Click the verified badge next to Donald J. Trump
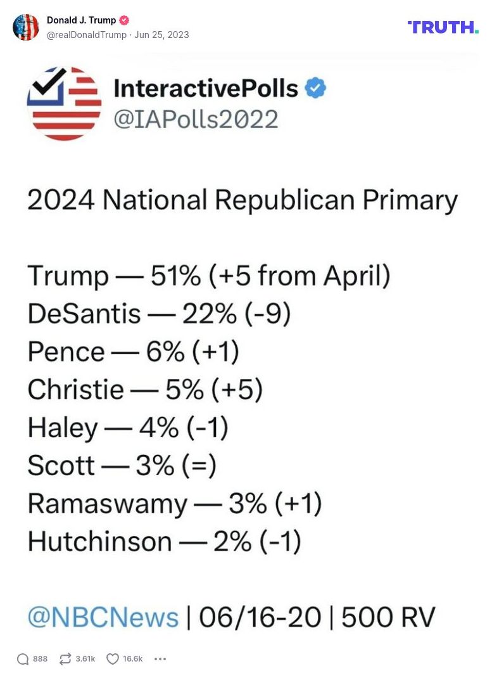The height and width of the screenshot is (678, 492). [x=124, y=20]
